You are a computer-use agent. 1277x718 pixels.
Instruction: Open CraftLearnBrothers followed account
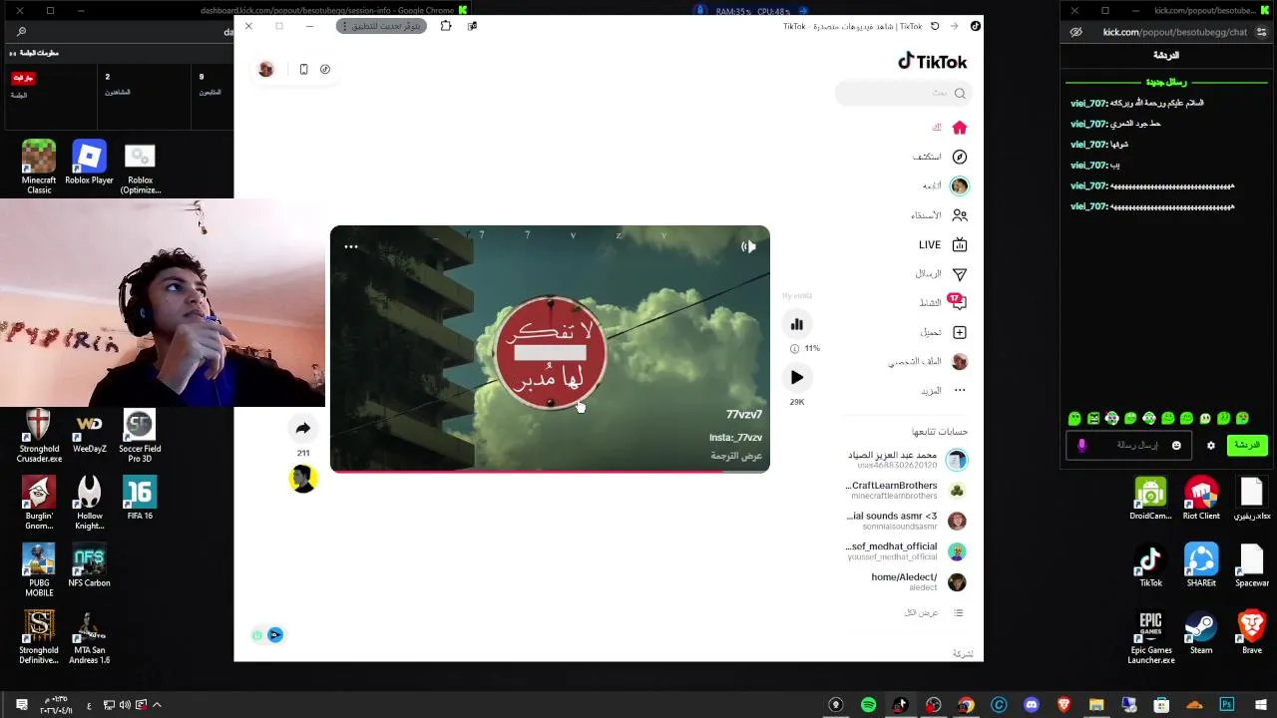tap(906, 490)
